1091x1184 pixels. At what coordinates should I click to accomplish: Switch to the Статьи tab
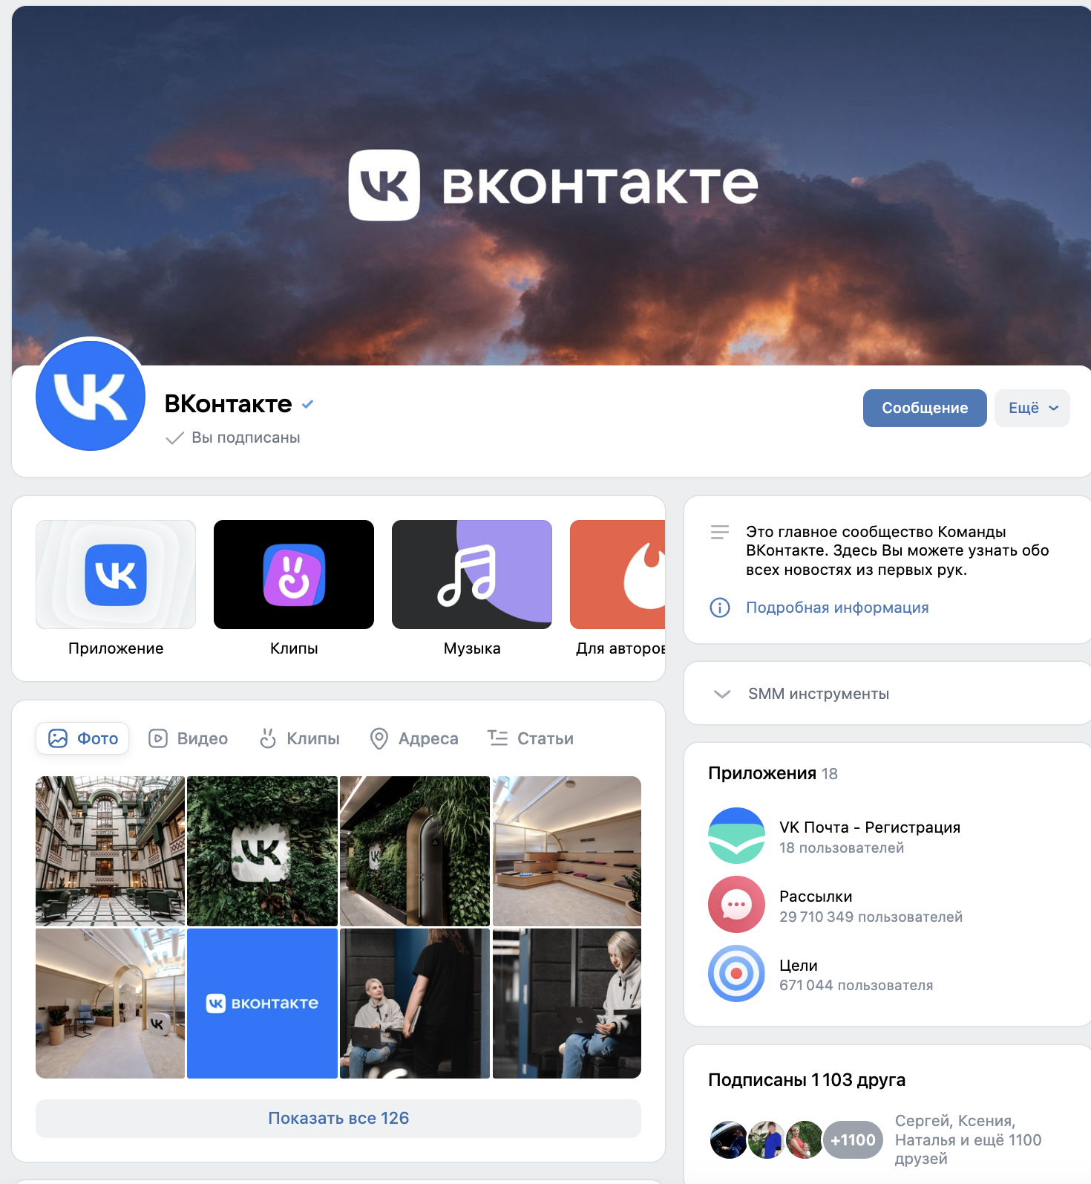tap(531, 738)
